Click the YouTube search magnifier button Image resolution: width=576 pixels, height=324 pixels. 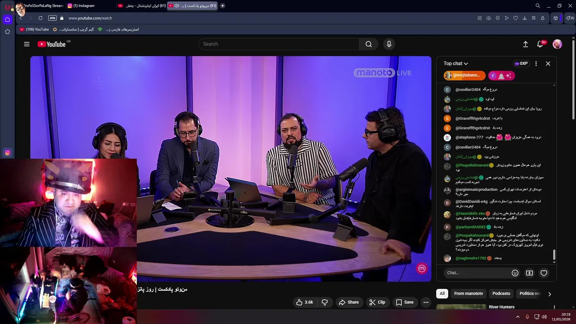tap(369, 44)
